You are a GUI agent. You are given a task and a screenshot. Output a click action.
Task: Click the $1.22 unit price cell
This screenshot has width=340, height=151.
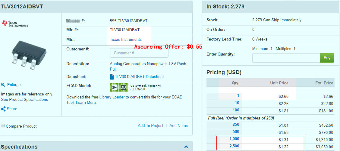point(284,147)
